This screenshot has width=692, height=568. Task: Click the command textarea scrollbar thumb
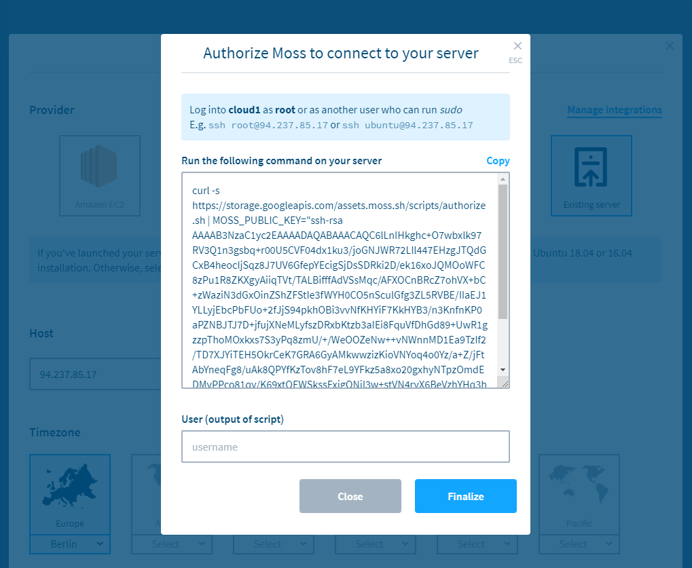(x=503, y=251)
